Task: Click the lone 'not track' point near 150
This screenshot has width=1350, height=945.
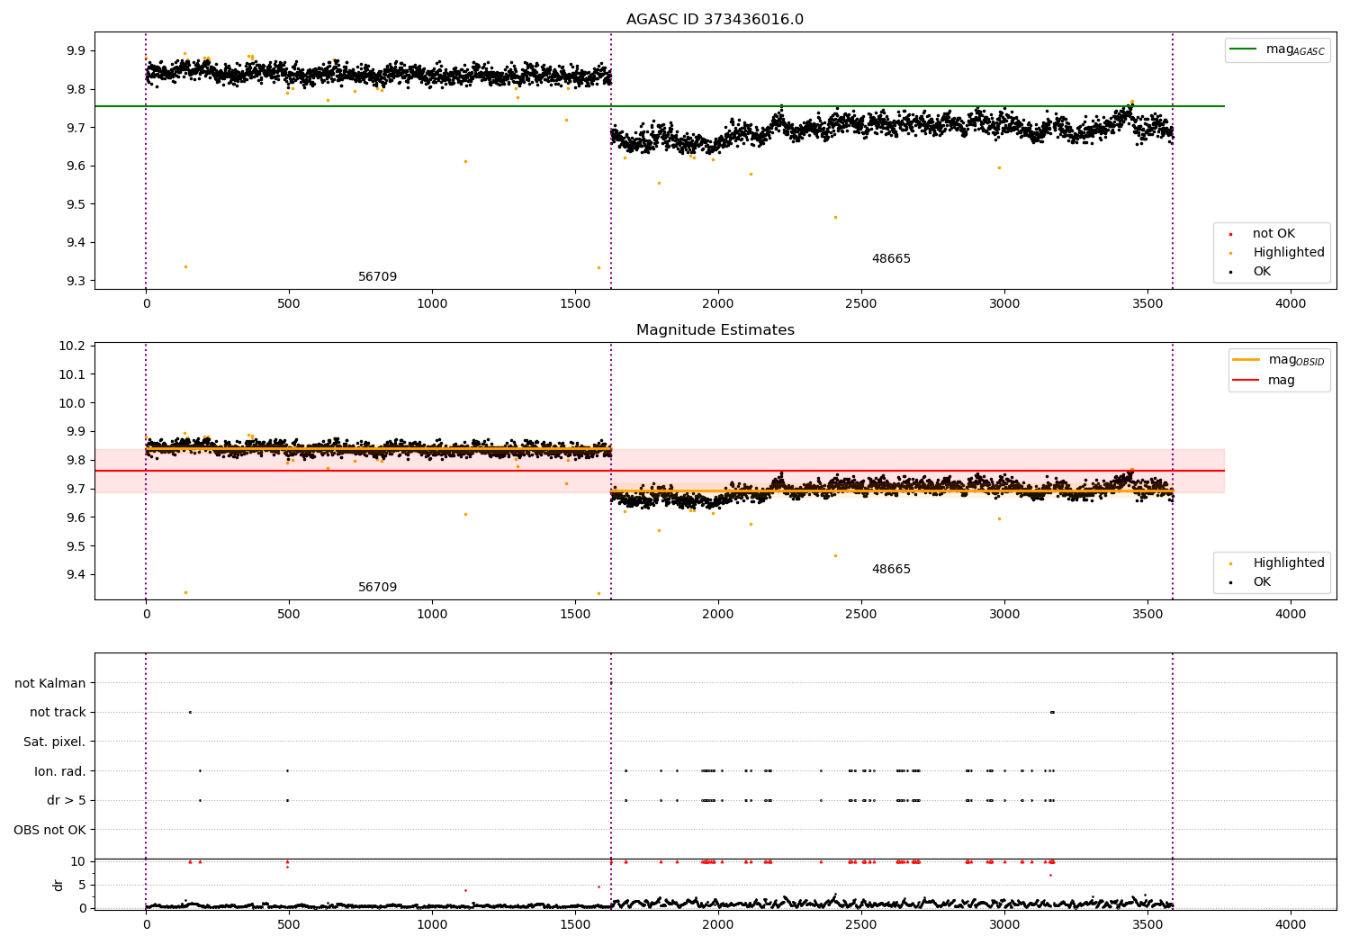Action: pyautogui.click(x=190, y=712)
